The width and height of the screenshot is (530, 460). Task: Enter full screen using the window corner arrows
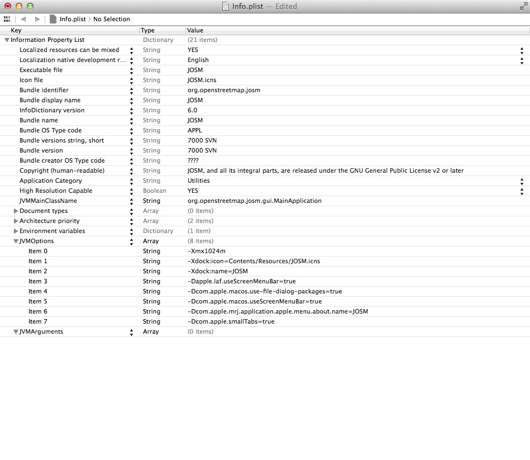pos(523,6)
